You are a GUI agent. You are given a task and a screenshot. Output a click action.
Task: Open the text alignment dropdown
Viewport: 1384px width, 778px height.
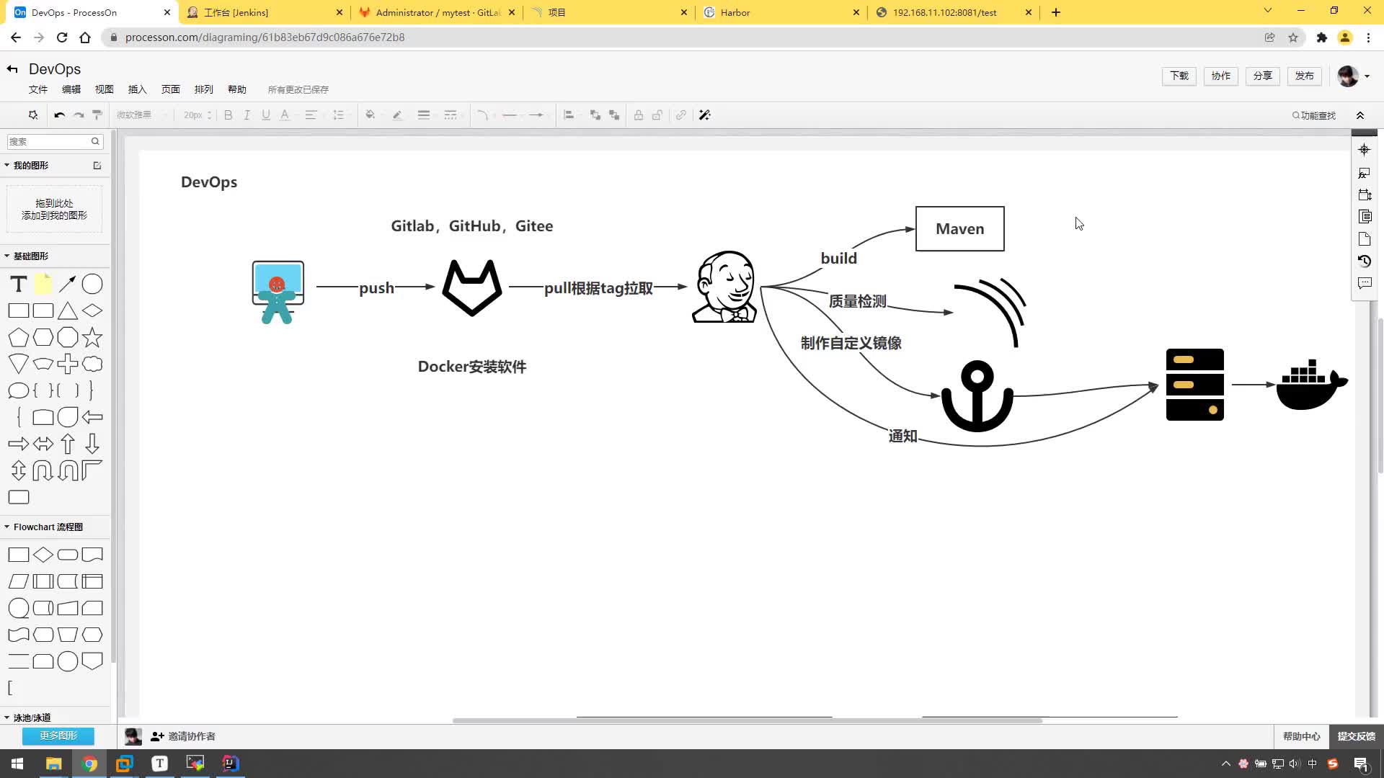pos(311,115)
